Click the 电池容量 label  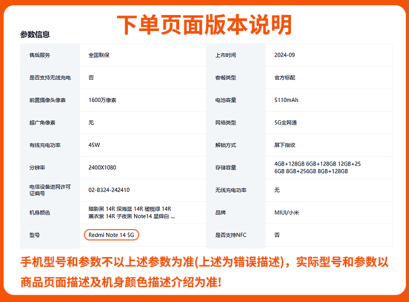[226, 100]
